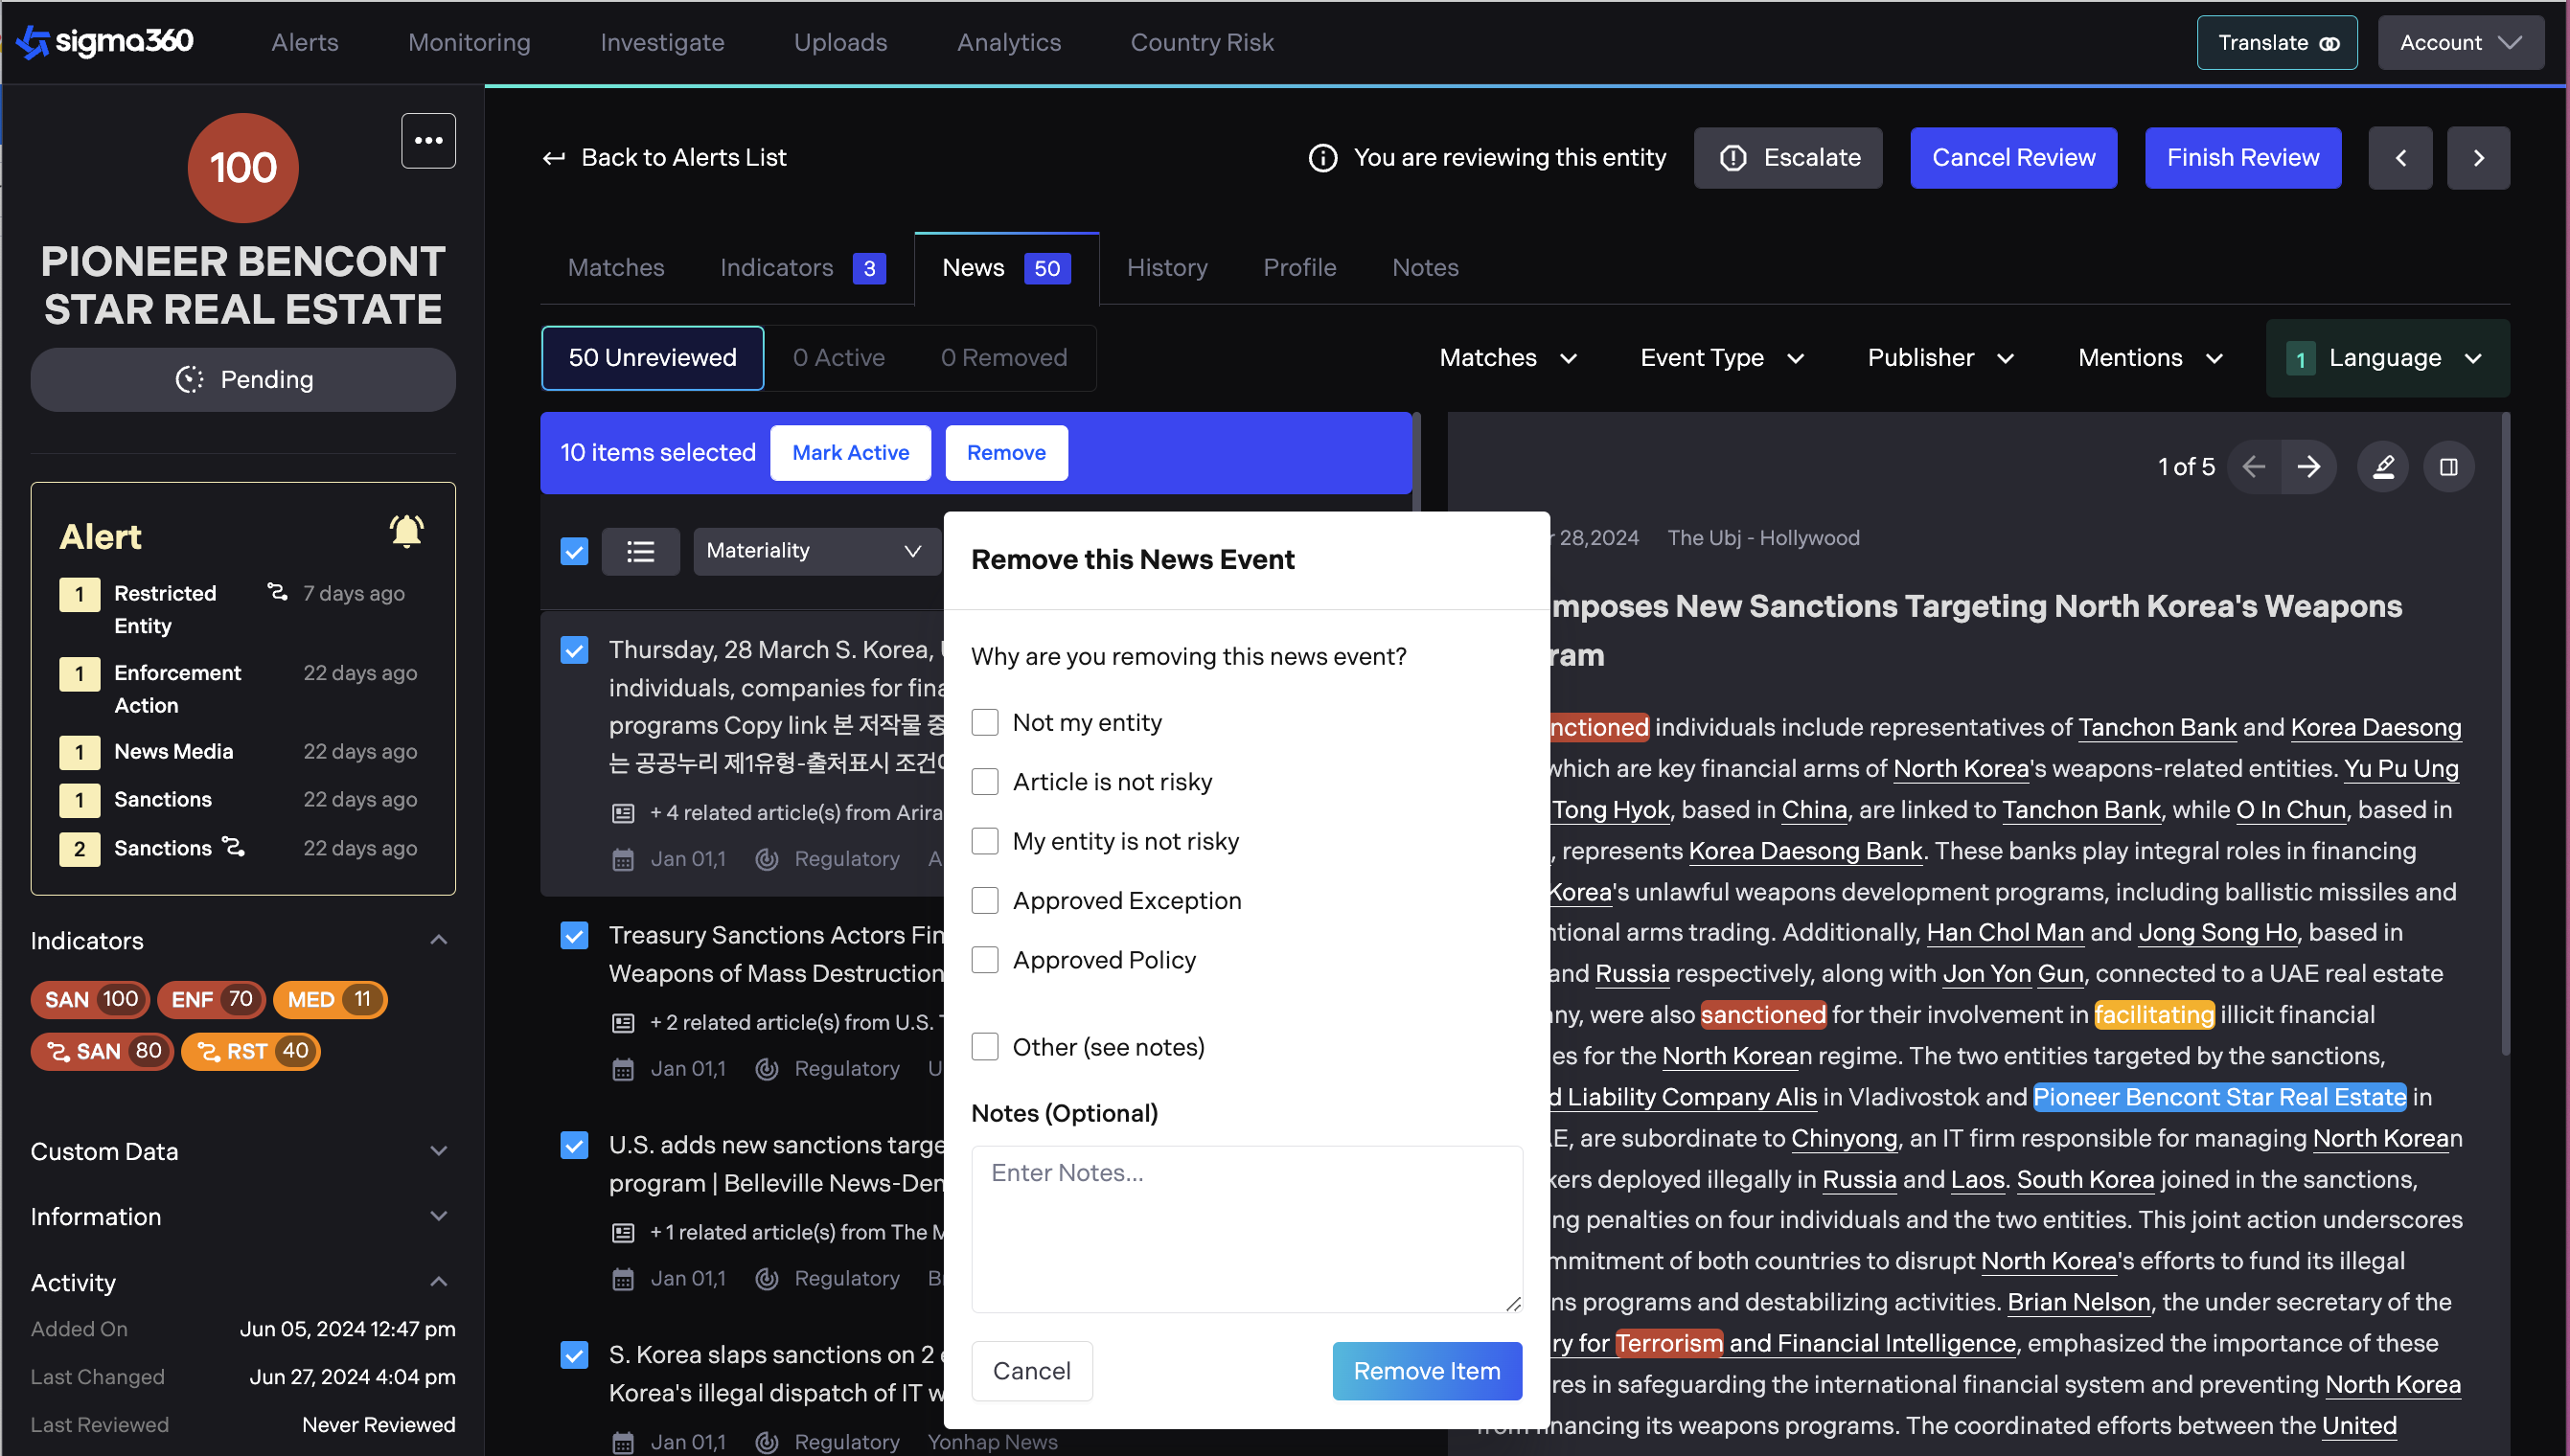Go to previous alert with left chevron

pos(2400,158)
